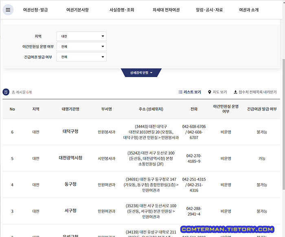
Task: Select the 대전광역시청 agency name
Action: [70, 158]
